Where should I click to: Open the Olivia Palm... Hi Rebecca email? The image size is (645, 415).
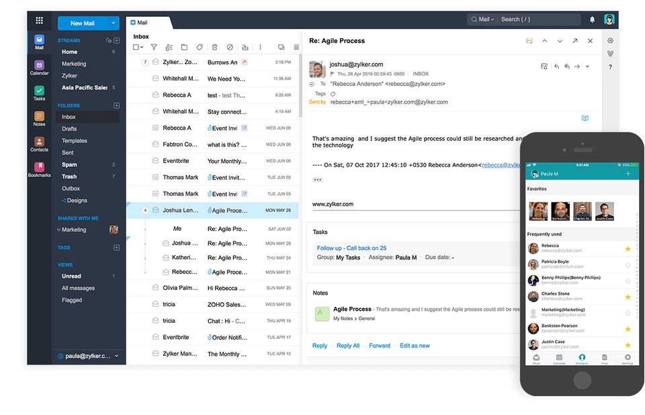[213, 288]
